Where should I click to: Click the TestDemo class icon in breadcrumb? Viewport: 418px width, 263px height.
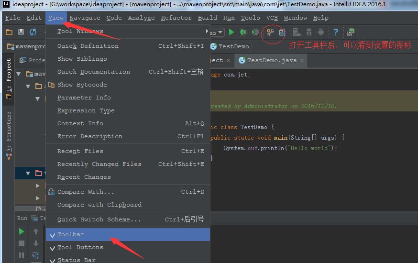[213, 46]
